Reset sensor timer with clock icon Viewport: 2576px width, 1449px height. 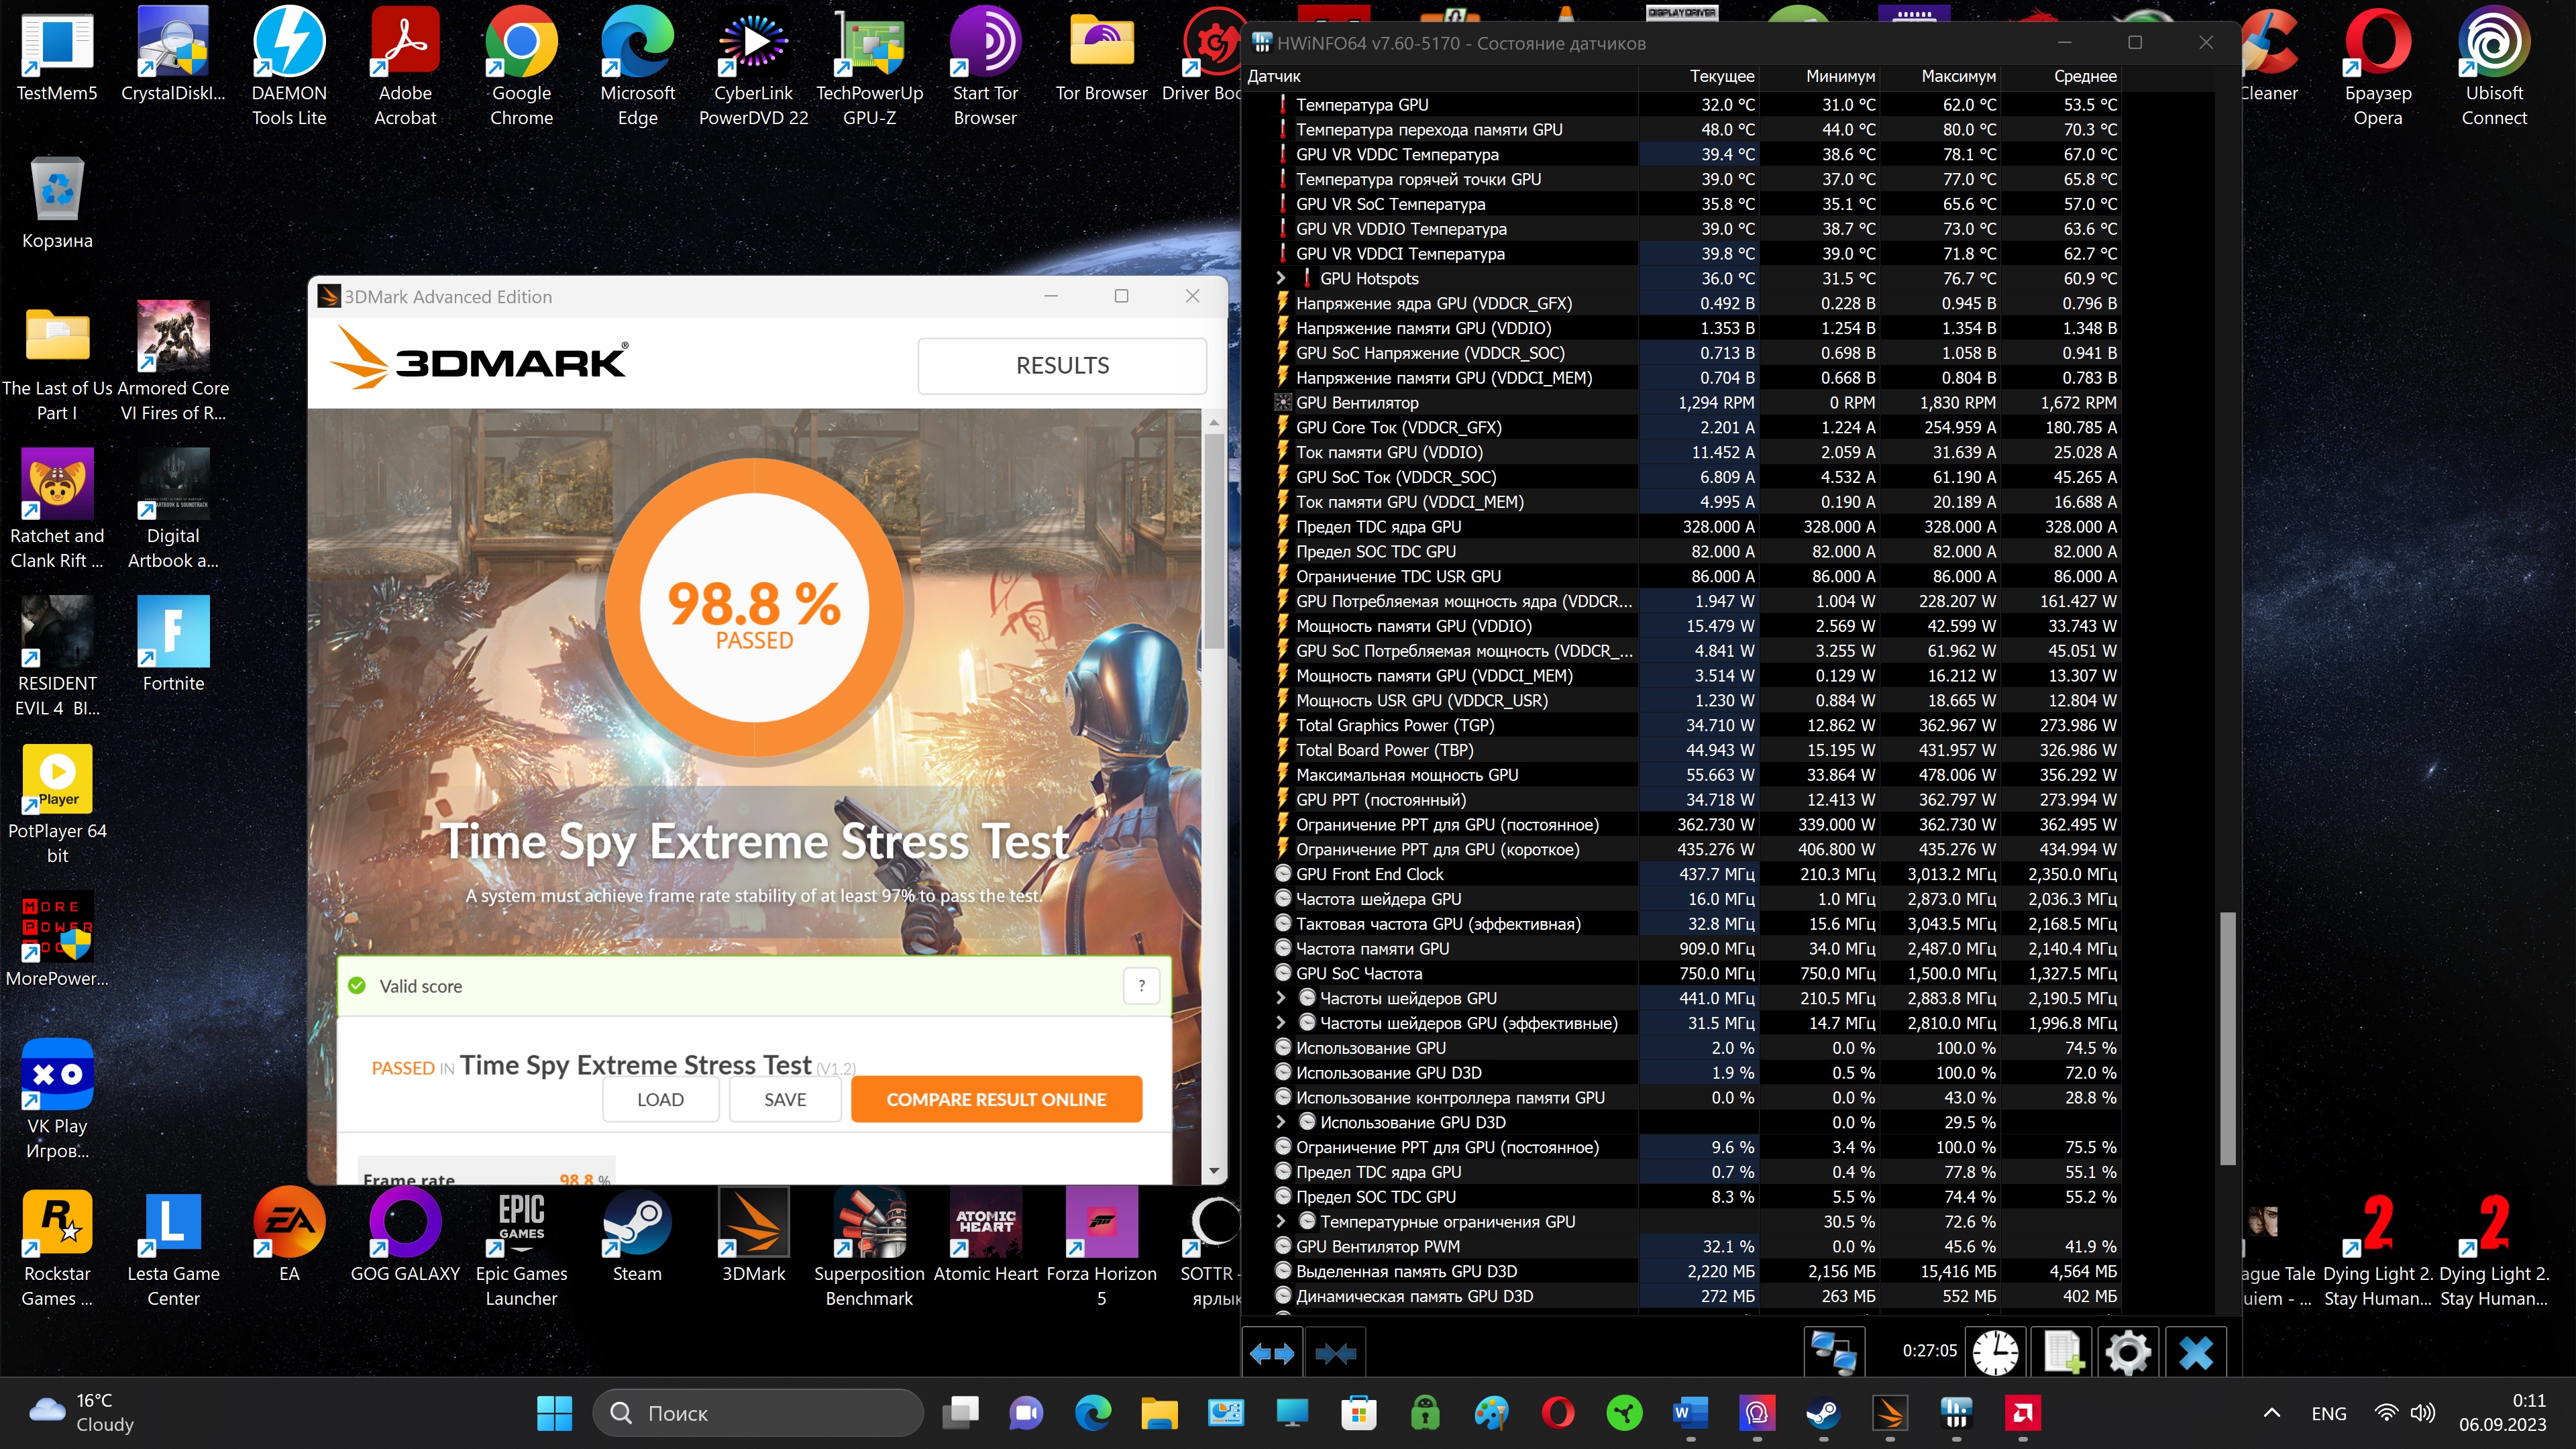pyautogui.click(x=1995, y=1354)
